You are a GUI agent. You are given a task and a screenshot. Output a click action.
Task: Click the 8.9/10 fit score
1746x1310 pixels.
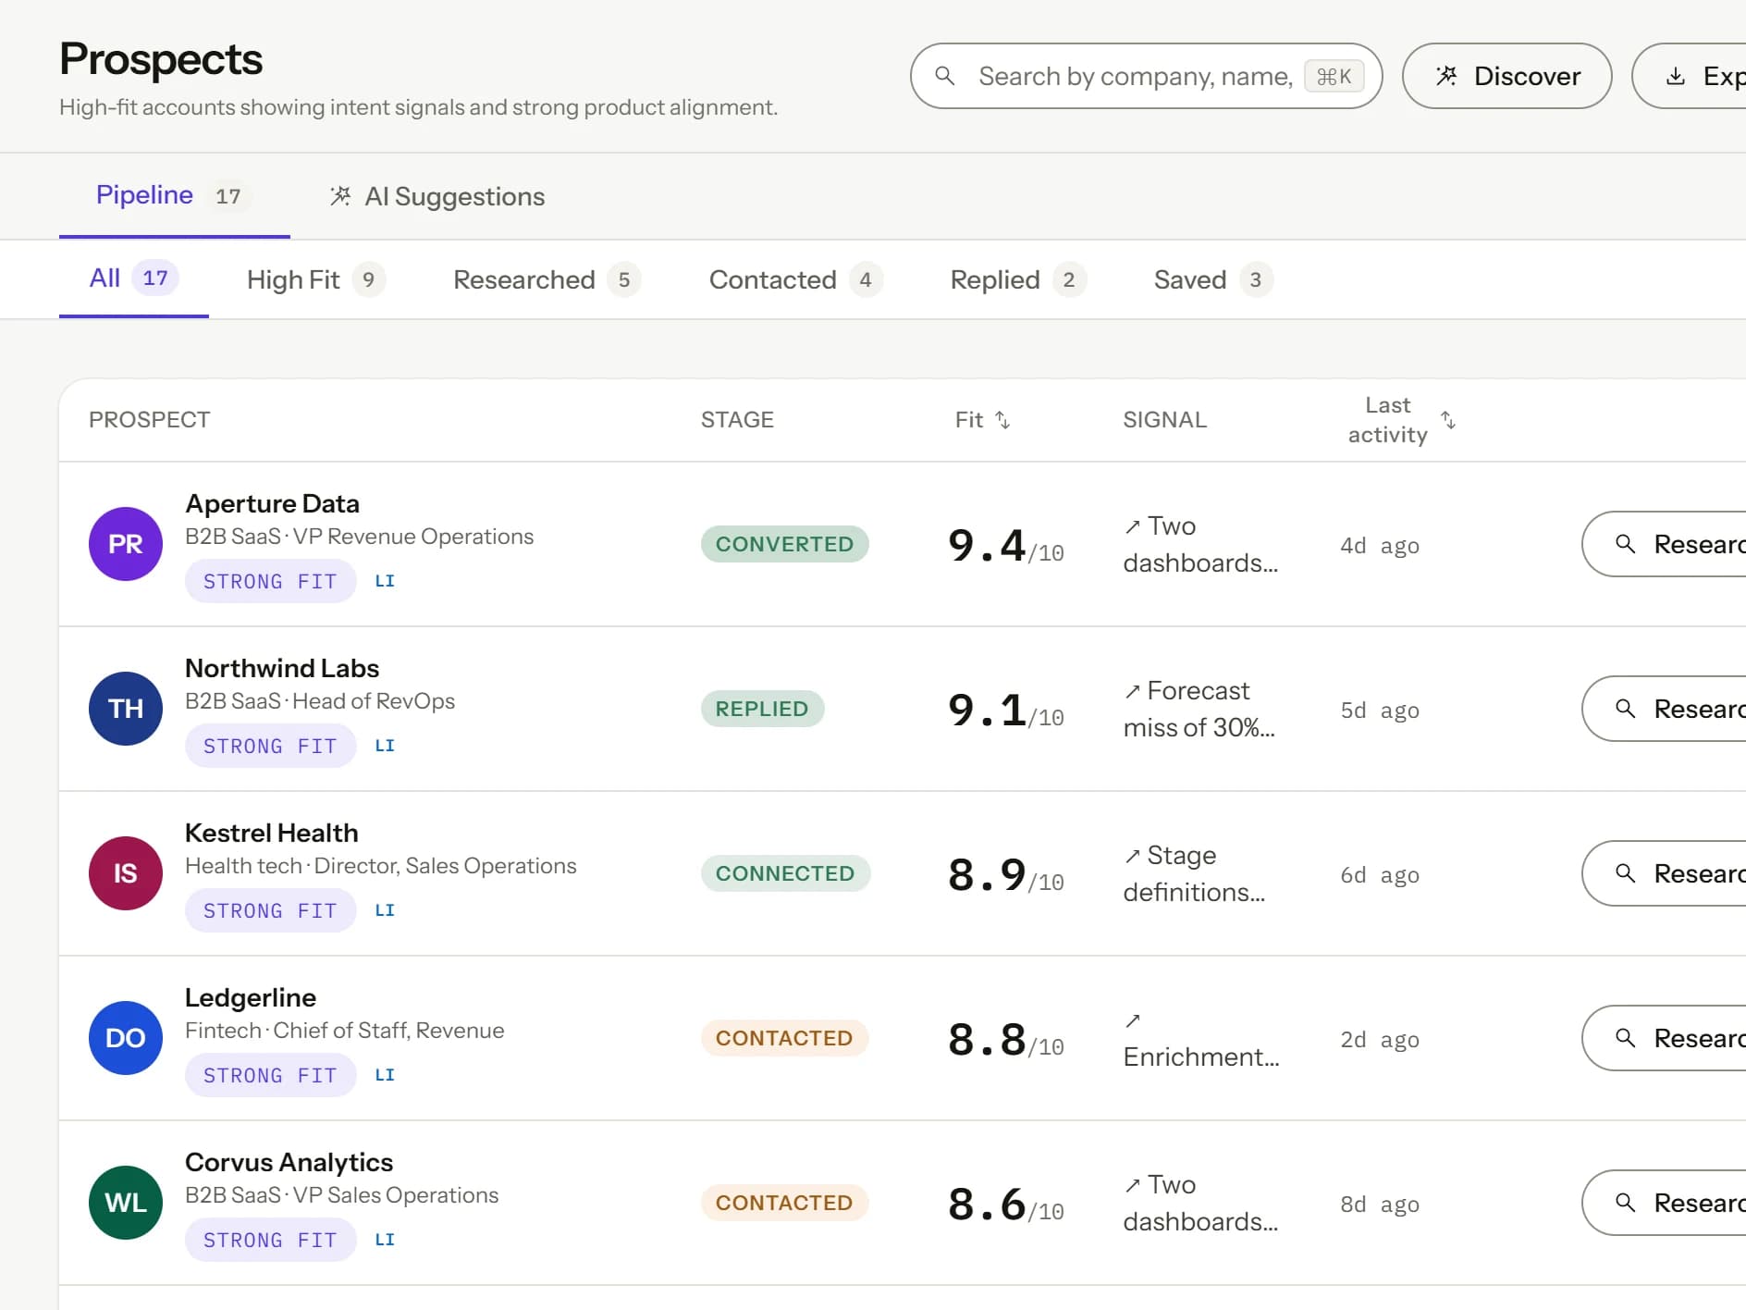pos(1005,874)
